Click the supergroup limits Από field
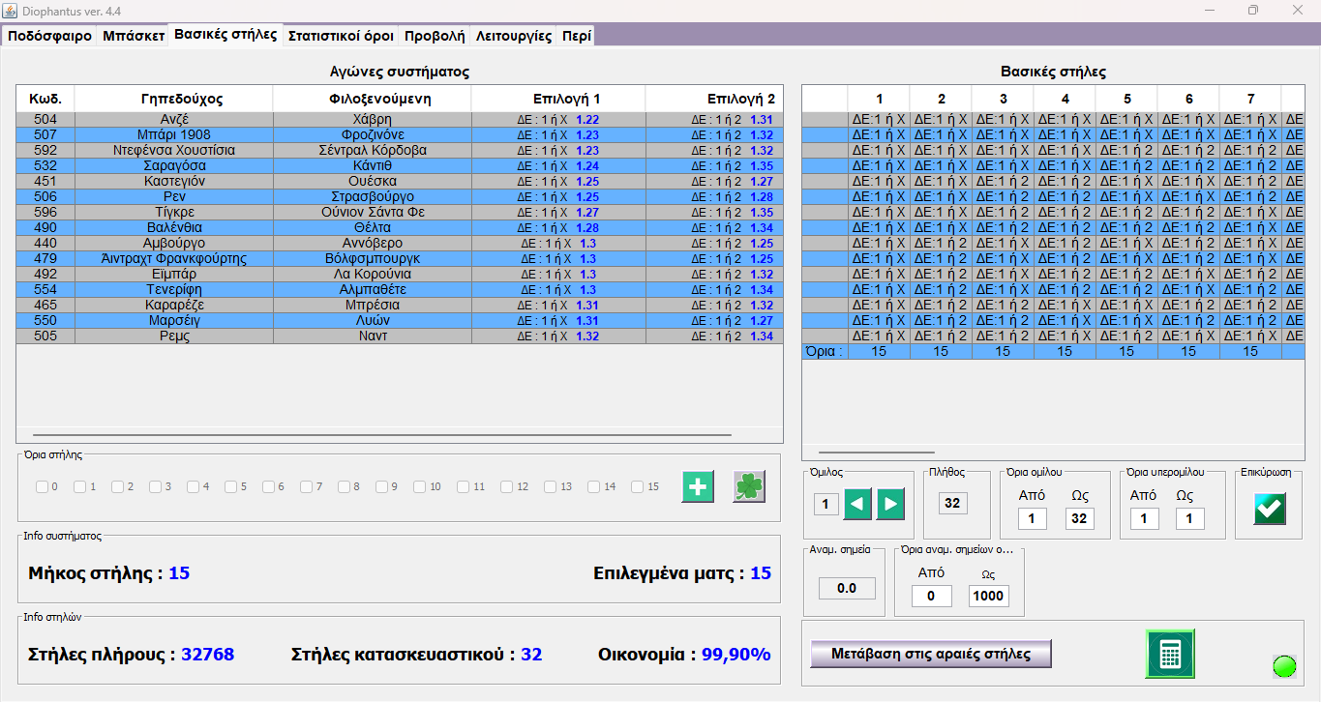This screenshot has width=1321, height=702. [x=1144, y=519]
